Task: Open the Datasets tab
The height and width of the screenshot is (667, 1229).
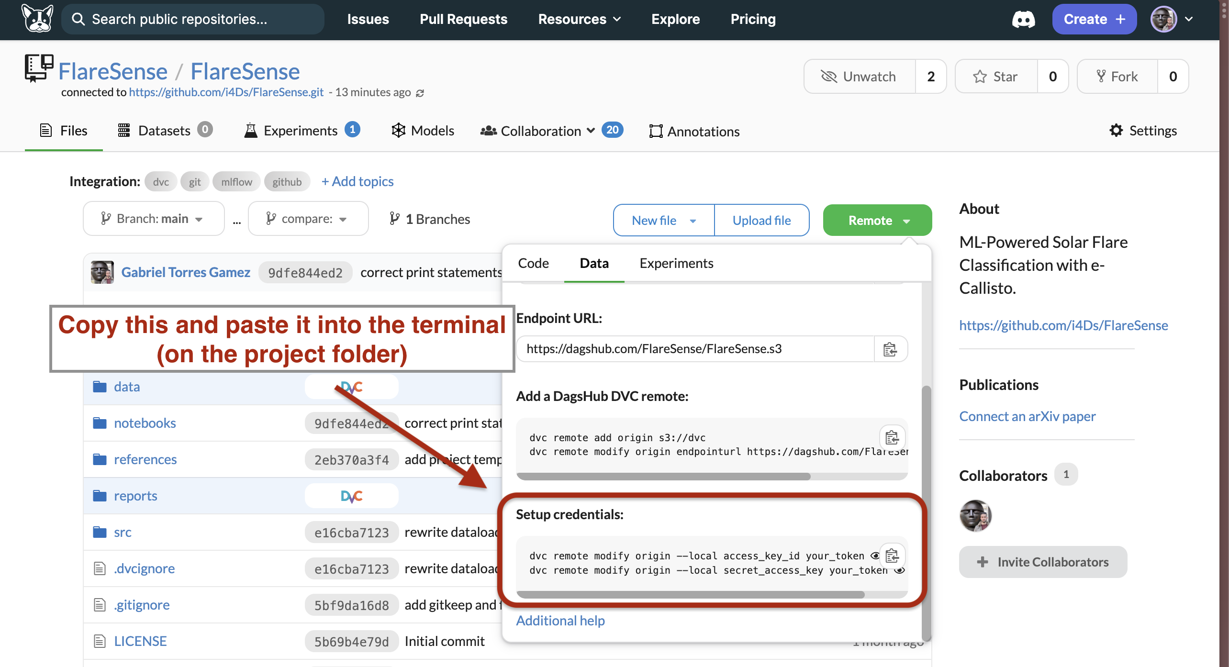Action: point(164,131)
